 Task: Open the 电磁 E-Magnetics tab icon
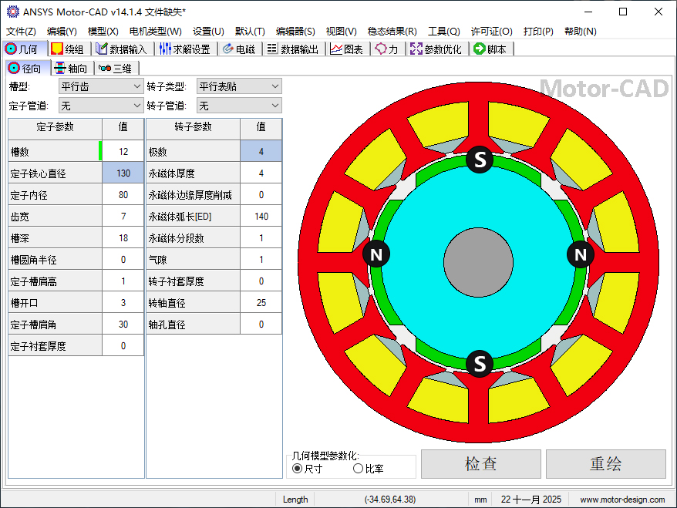(x=228, y=49)
